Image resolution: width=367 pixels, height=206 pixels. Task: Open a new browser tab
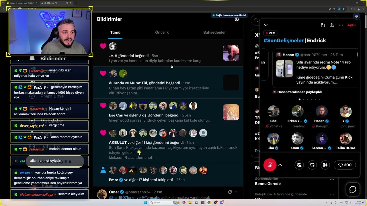pyautogui.click(x=76, y=3)
